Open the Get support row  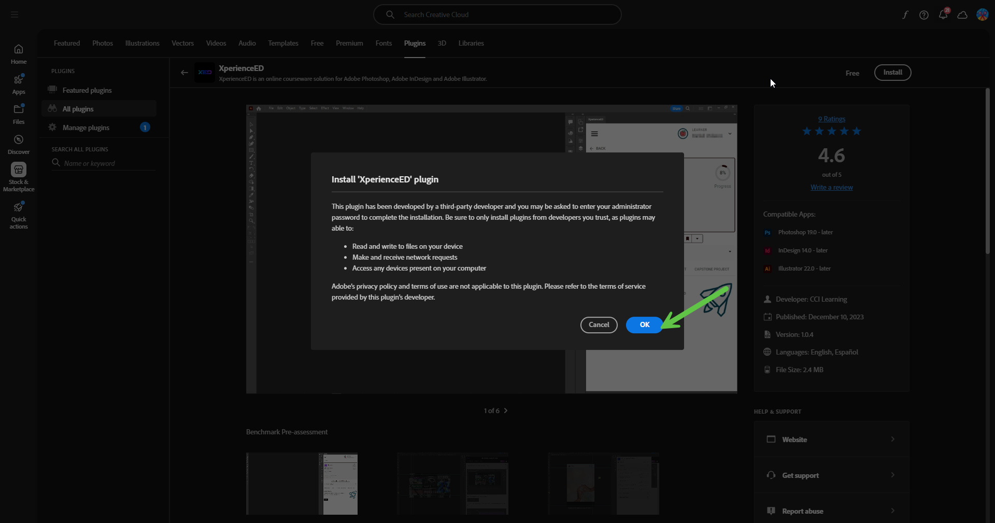(831, 475)
